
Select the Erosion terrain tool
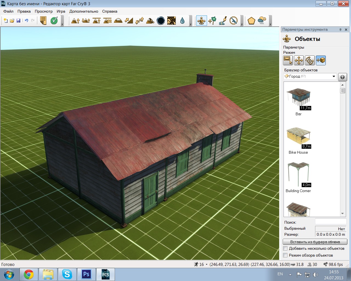pos(140,21)
